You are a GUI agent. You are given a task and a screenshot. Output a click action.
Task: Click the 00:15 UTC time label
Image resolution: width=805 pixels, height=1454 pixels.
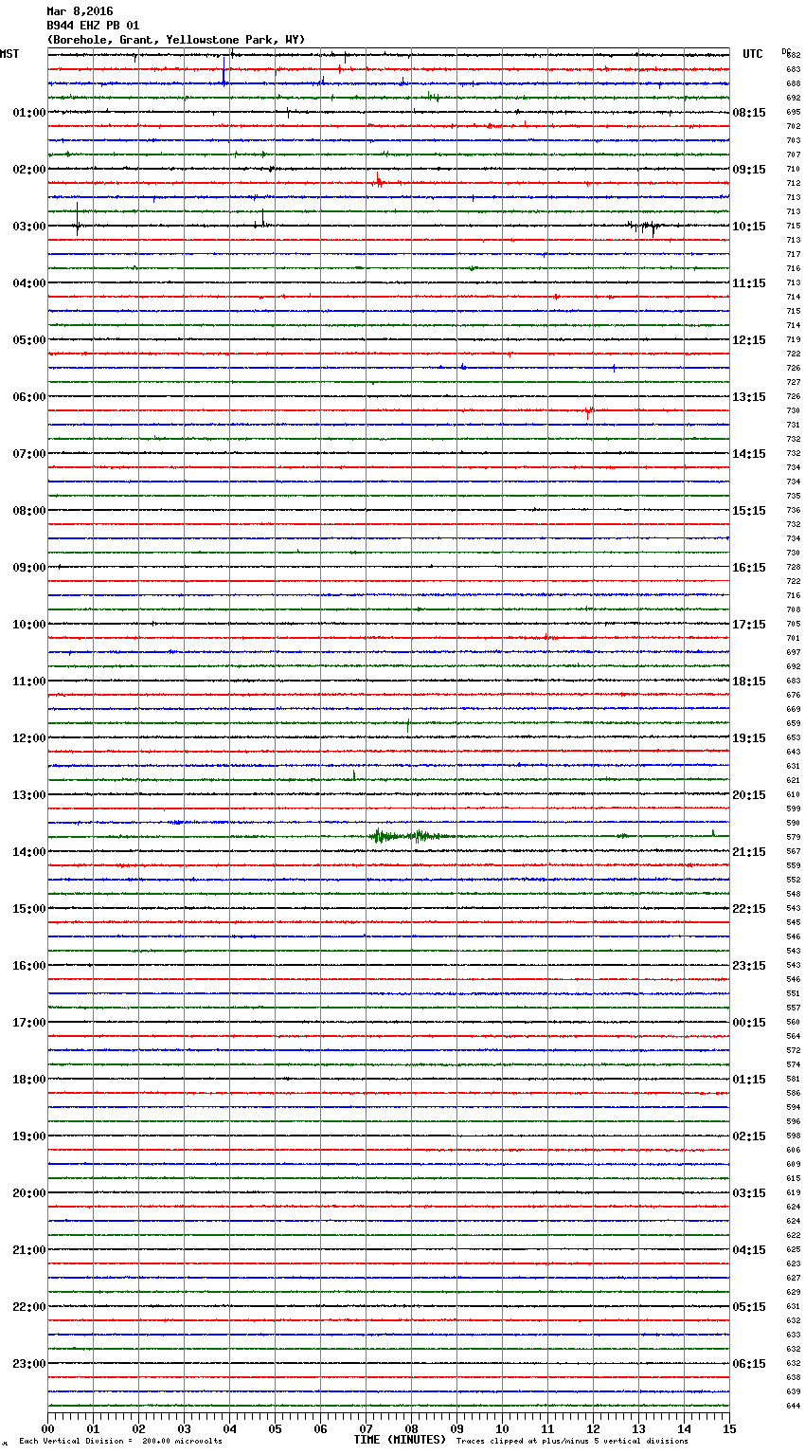click(748, 1023)
